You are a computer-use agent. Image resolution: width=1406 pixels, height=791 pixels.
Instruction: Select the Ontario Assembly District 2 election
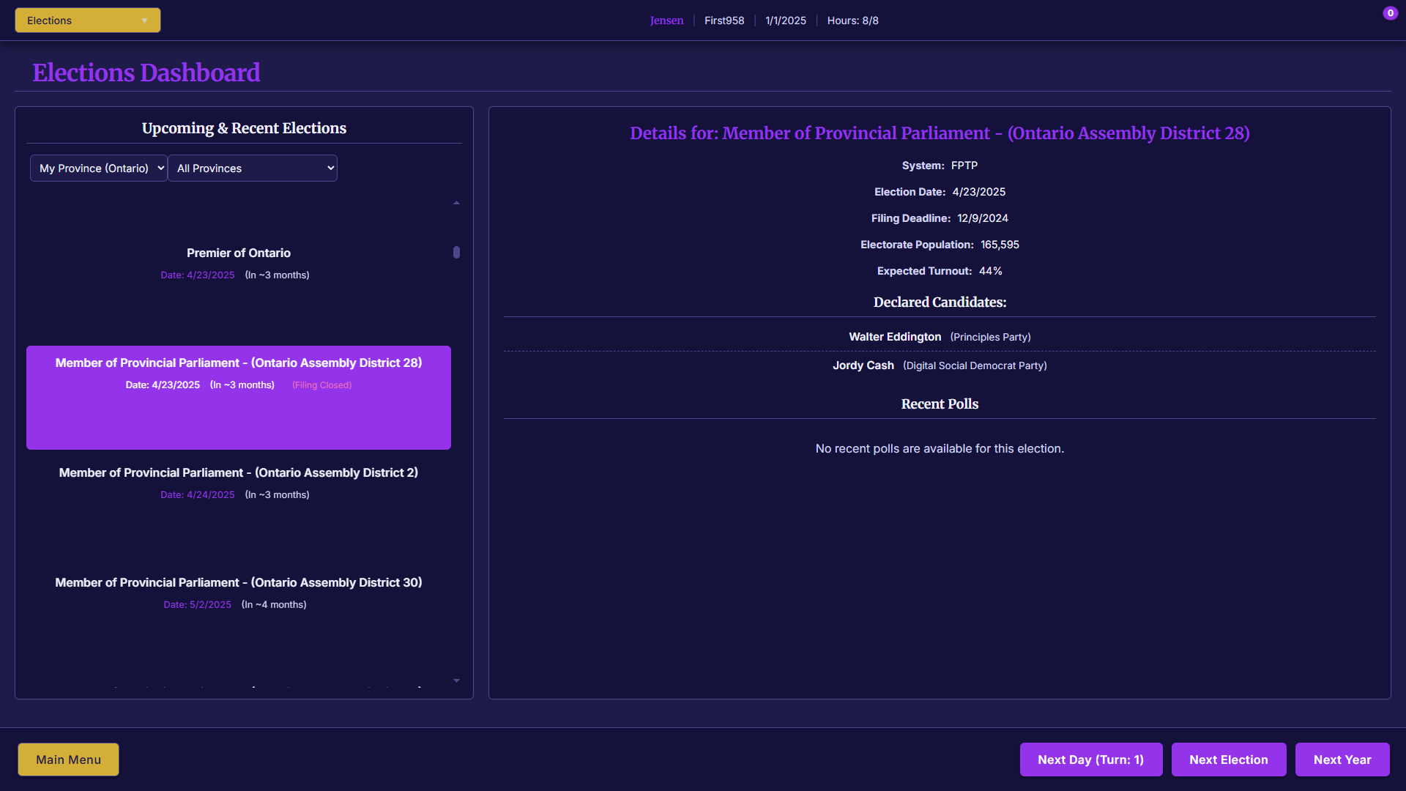pos(238,482)
